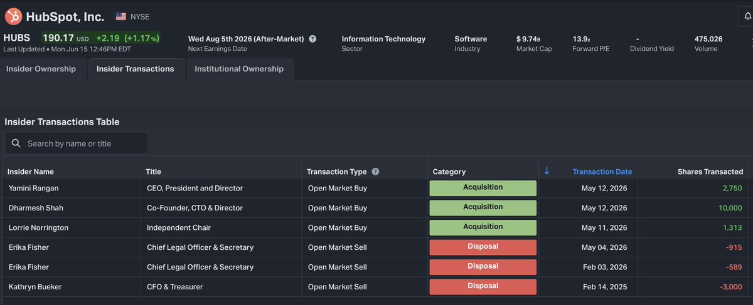
Task: Click the help icon next to Next Earnings Date
Action: (x=312, y=39)
